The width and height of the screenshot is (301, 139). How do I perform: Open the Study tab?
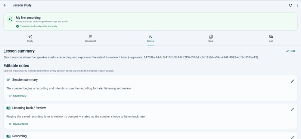(x=30, y=38)
